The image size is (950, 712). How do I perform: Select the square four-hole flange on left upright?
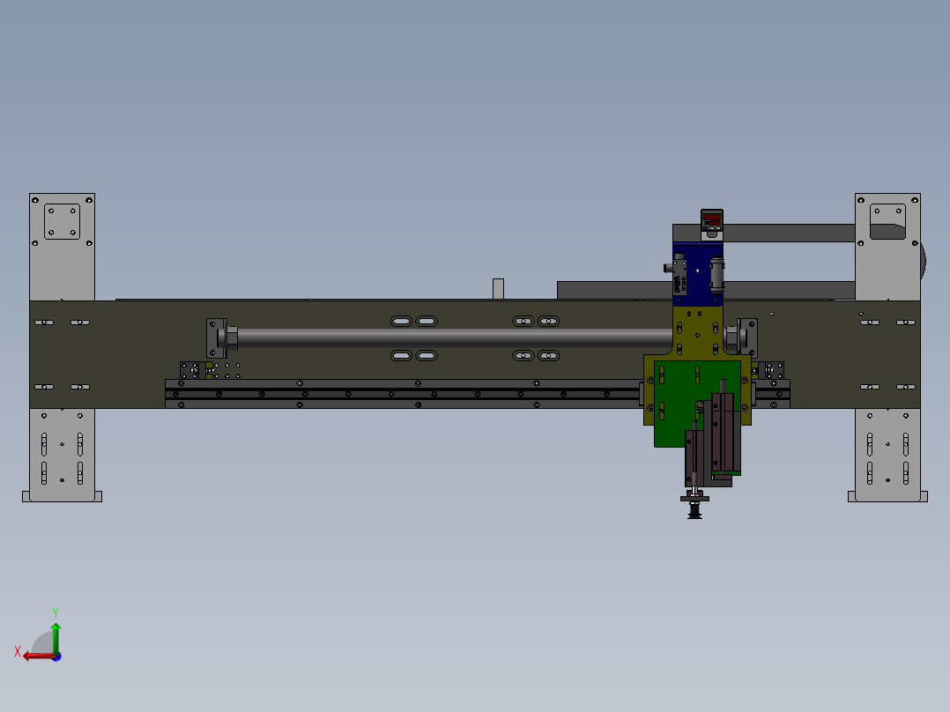[62, 221]
